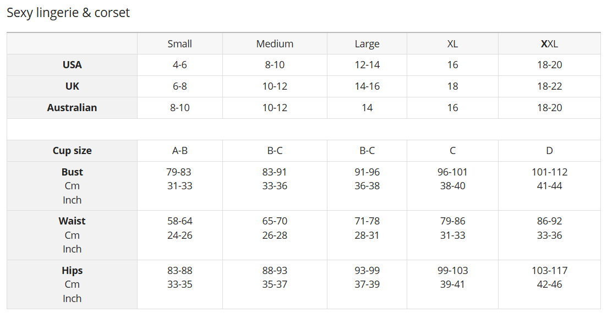
Task: Click the XXL cup size D cell
Action: (x=549, y=151)
